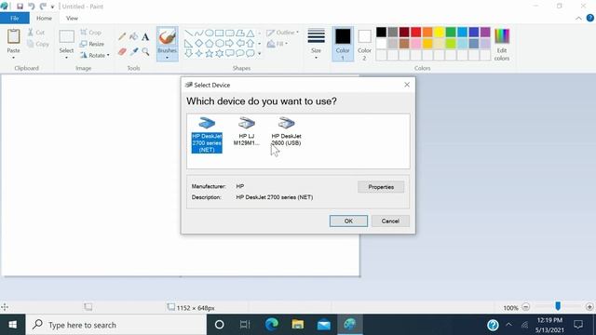Viewport: 596px width, 335px height.
Task: Click the Properties button in the dialog
Action: (x=381, y=187)
